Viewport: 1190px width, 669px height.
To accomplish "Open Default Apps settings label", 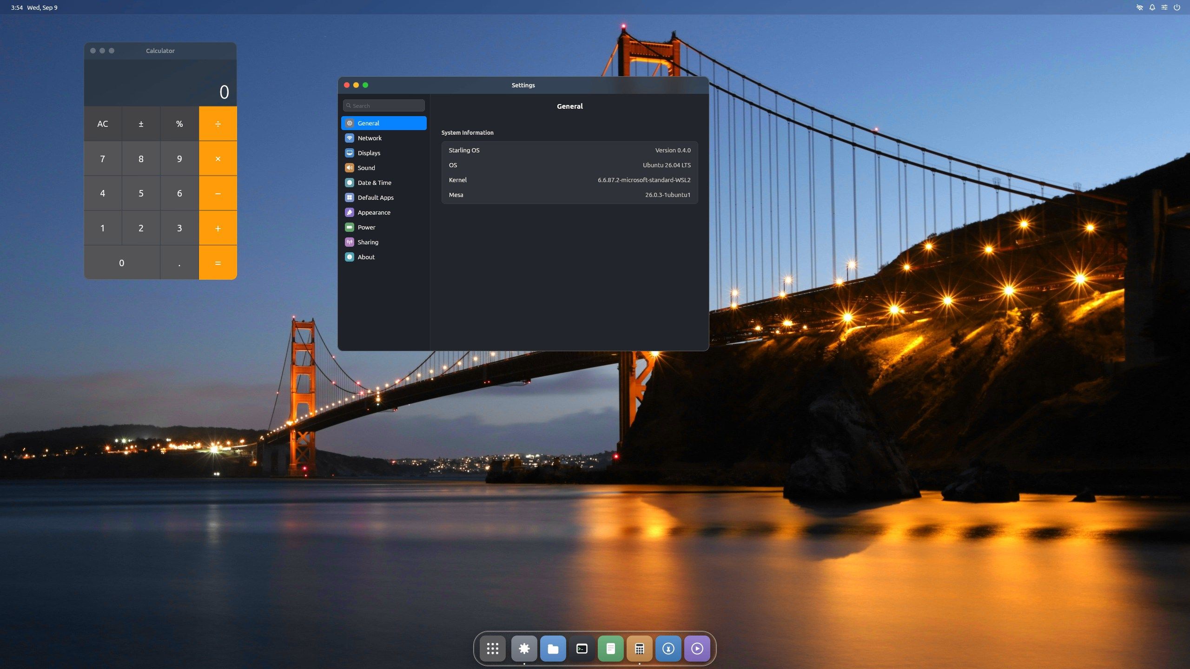I will tap(376, 197).
